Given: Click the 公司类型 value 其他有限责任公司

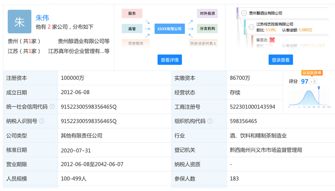Looking at the screenshot, I should 82,136.
